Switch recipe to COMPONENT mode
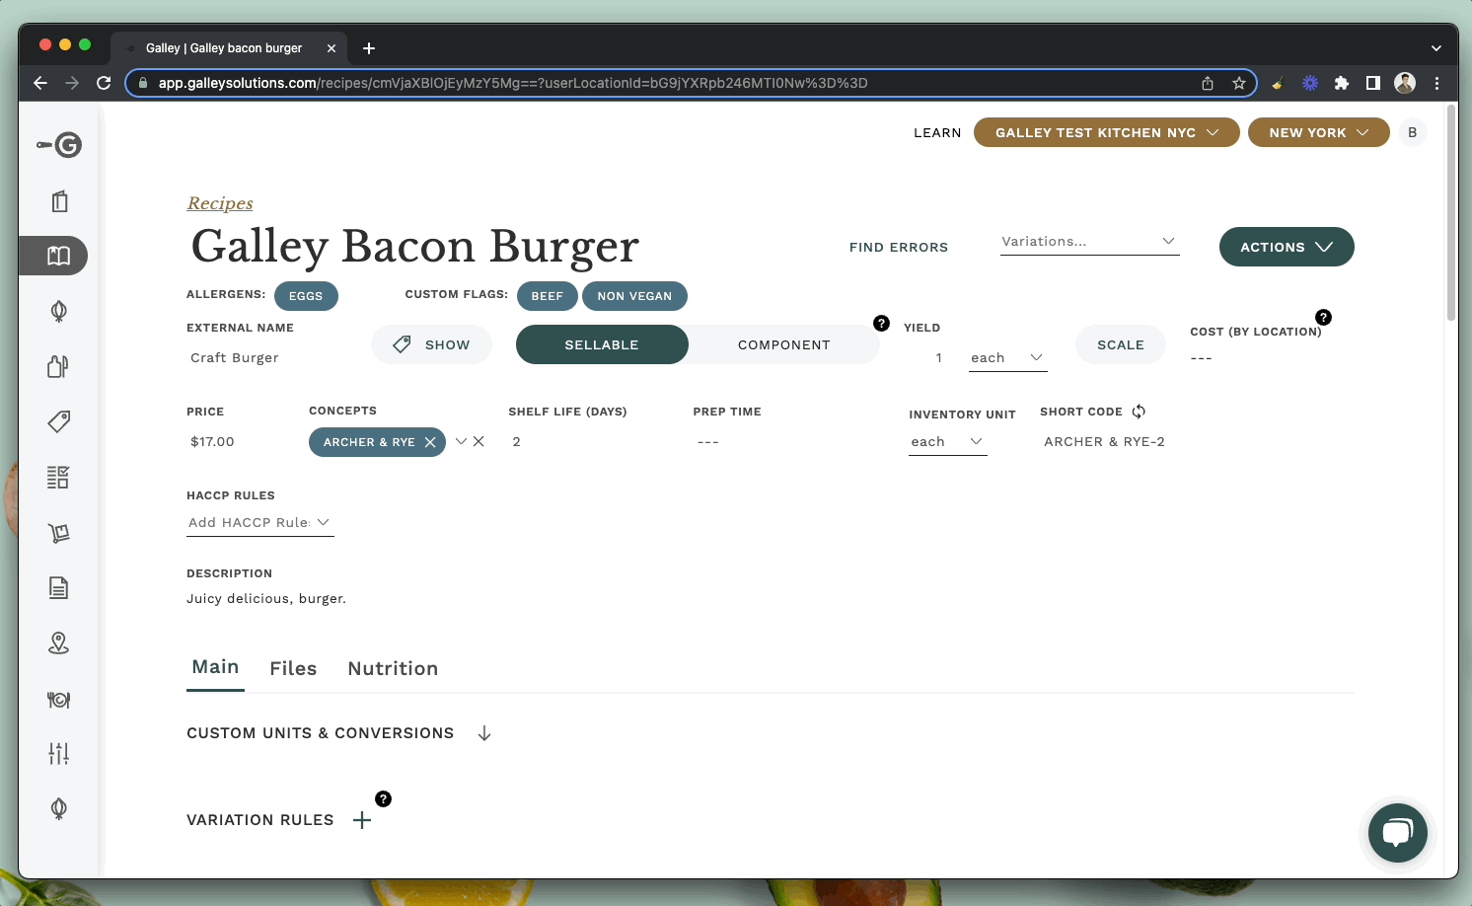Image resolution: width=1472 pixels, height=906 pixels. click(x=783, y=344)
